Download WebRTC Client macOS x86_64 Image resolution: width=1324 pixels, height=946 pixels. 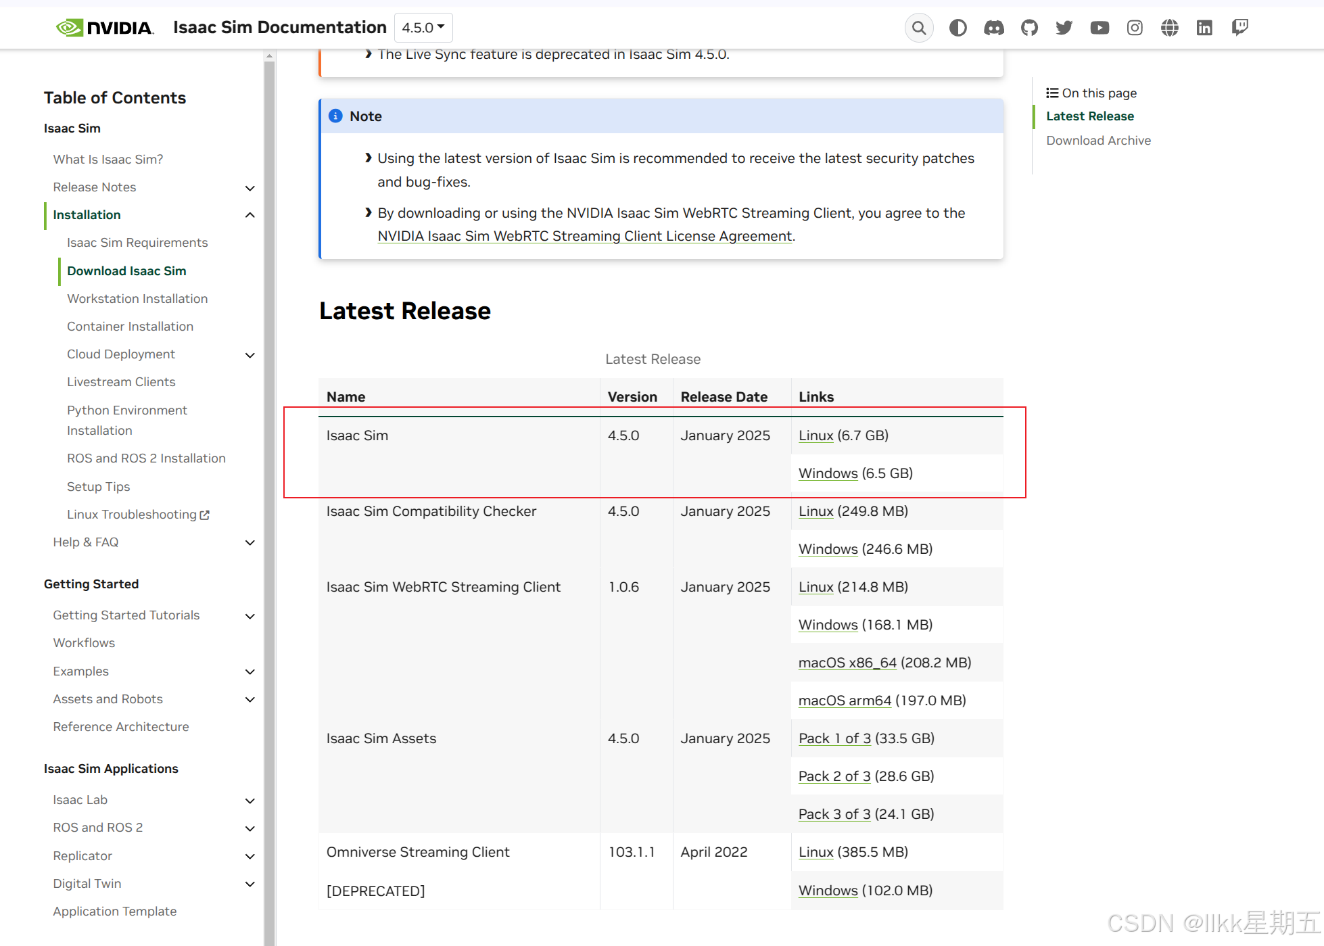pos(847,663)
